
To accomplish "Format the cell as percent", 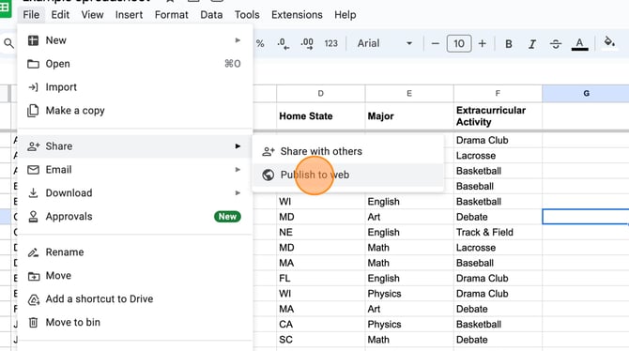I will 260,43.
